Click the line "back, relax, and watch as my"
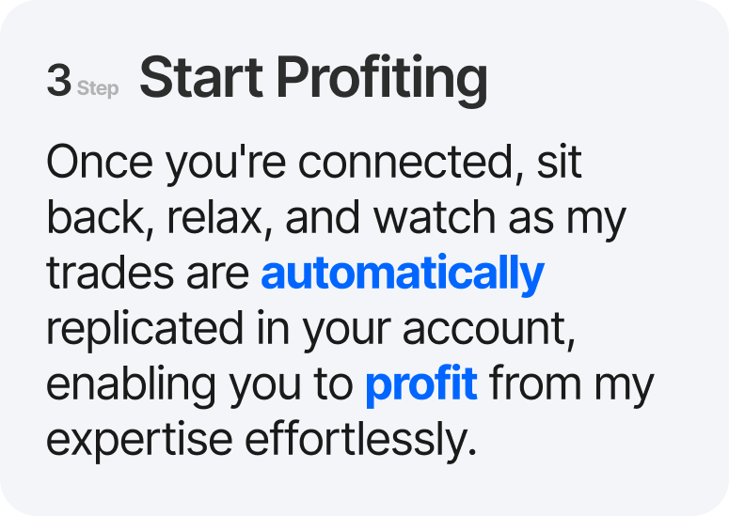Image resolution: width=729 pixels, height=516 pixels. click(336, 218)
